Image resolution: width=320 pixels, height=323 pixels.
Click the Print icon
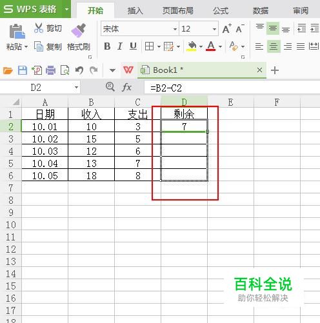(51, 70)
